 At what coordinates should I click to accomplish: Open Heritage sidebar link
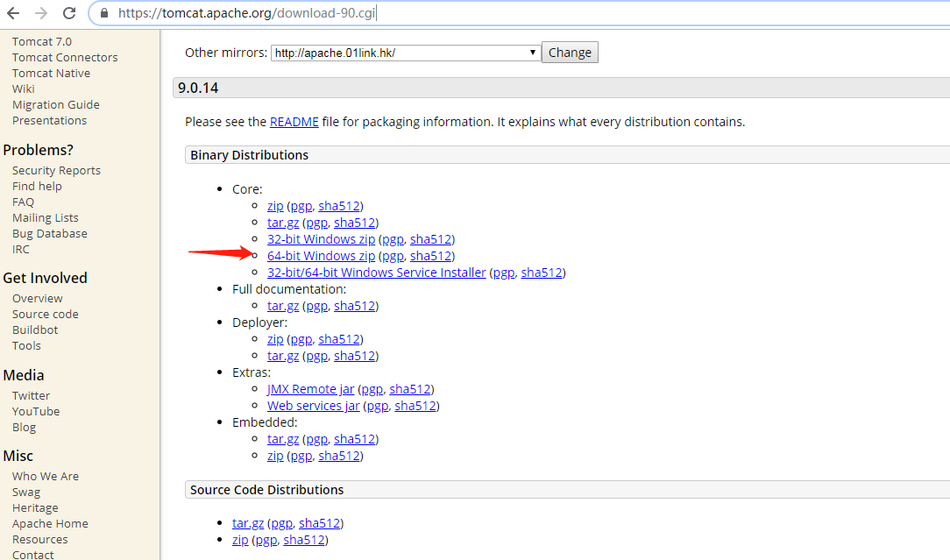click(35, 508)
